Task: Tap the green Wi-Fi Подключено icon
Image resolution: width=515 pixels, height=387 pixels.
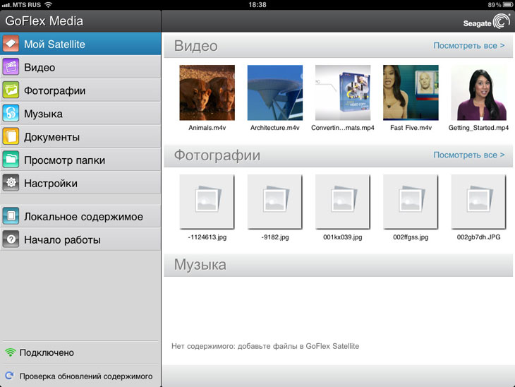Action: [10, 352]
